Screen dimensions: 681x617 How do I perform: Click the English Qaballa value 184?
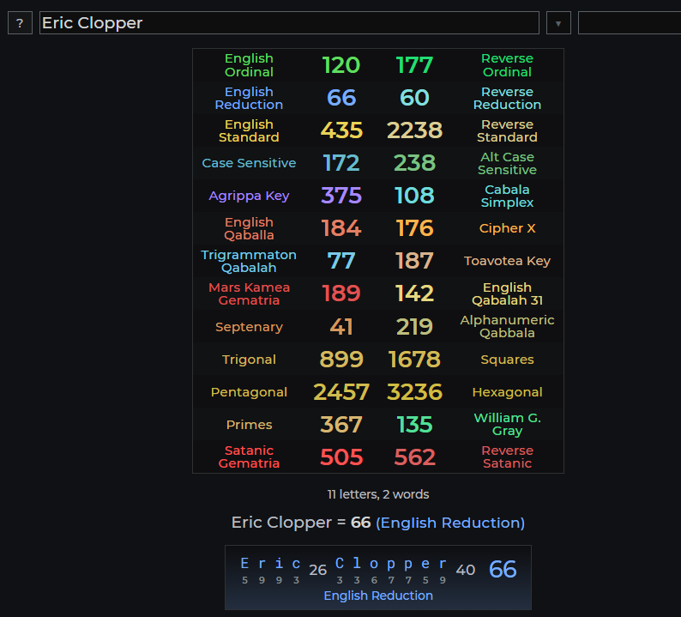click(341, 228)
